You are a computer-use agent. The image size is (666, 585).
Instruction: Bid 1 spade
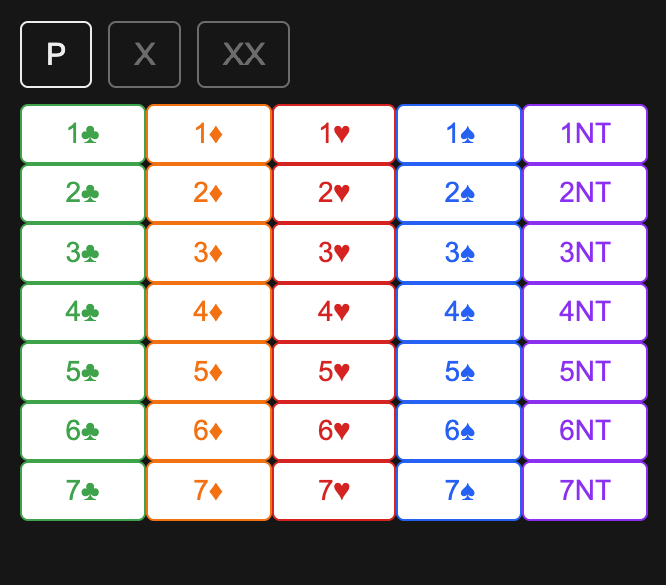[x=459, y=134]
